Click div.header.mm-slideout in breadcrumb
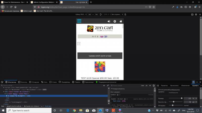This screenshot has width=202, height=113. (x=31, y=106)
